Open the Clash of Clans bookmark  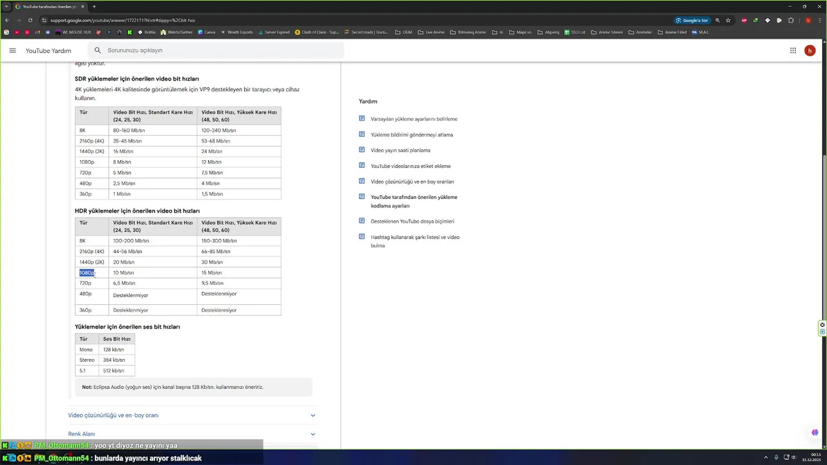(317, 32)
